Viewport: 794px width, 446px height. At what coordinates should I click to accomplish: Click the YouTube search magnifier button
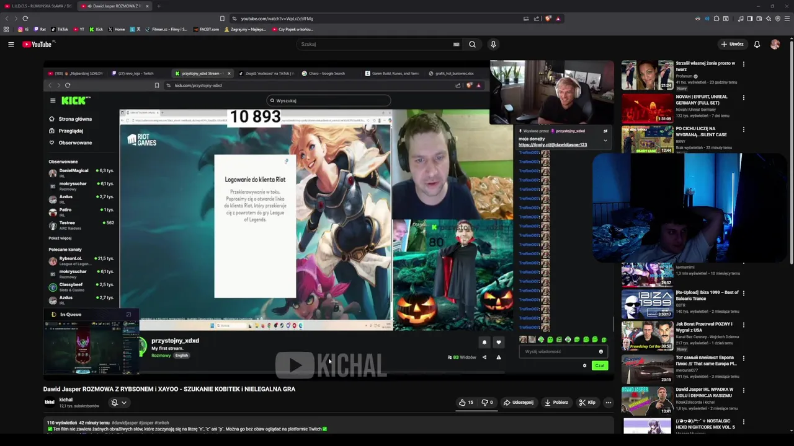pyautogui.click(x=472, y=44)
